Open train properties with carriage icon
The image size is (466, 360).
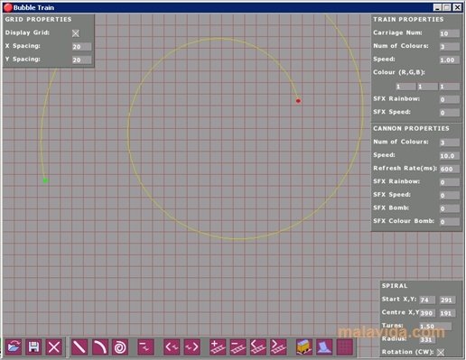click(x=304, y=346)
